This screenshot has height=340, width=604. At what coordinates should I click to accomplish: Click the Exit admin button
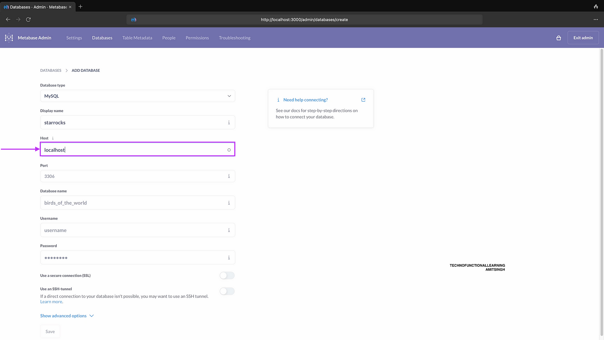click(x=583, y=38)
